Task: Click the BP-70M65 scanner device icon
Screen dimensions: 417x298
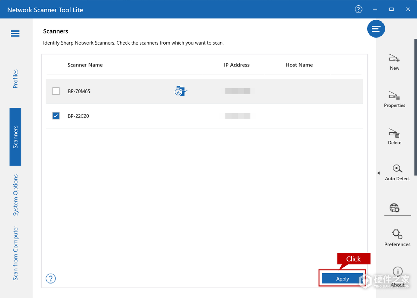Action: (x=181, y=91)
